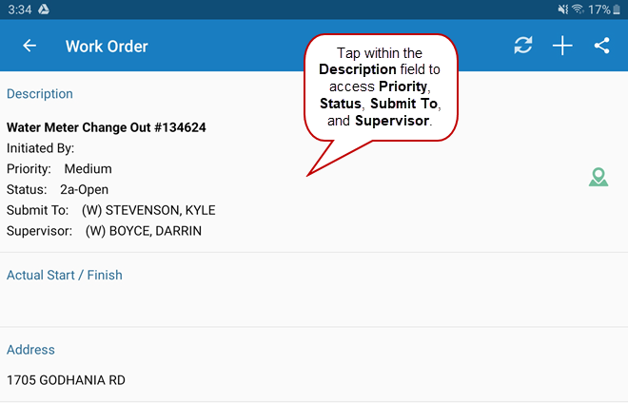Open the share icon
This screenshot has height=403, width=628.
pos(601,46)
